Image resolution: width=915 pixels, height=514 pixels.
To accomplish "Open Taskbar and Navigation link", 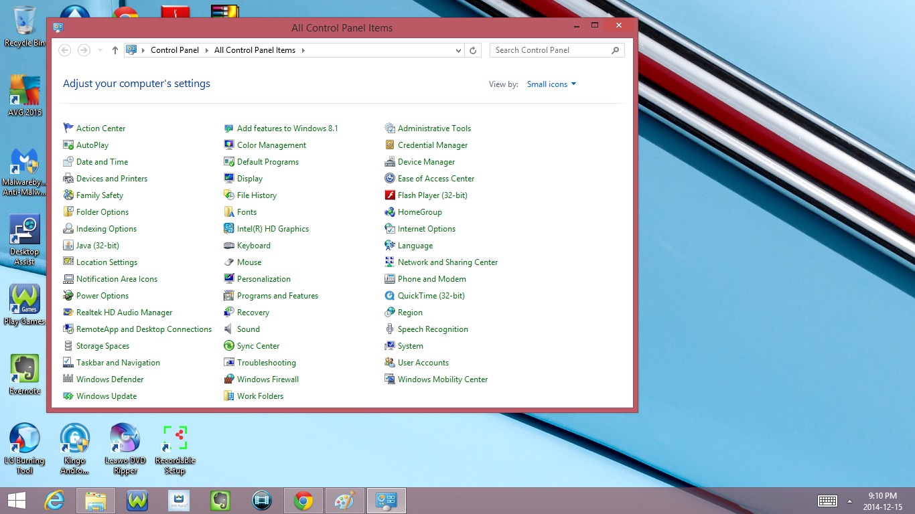I will point(118,362).
